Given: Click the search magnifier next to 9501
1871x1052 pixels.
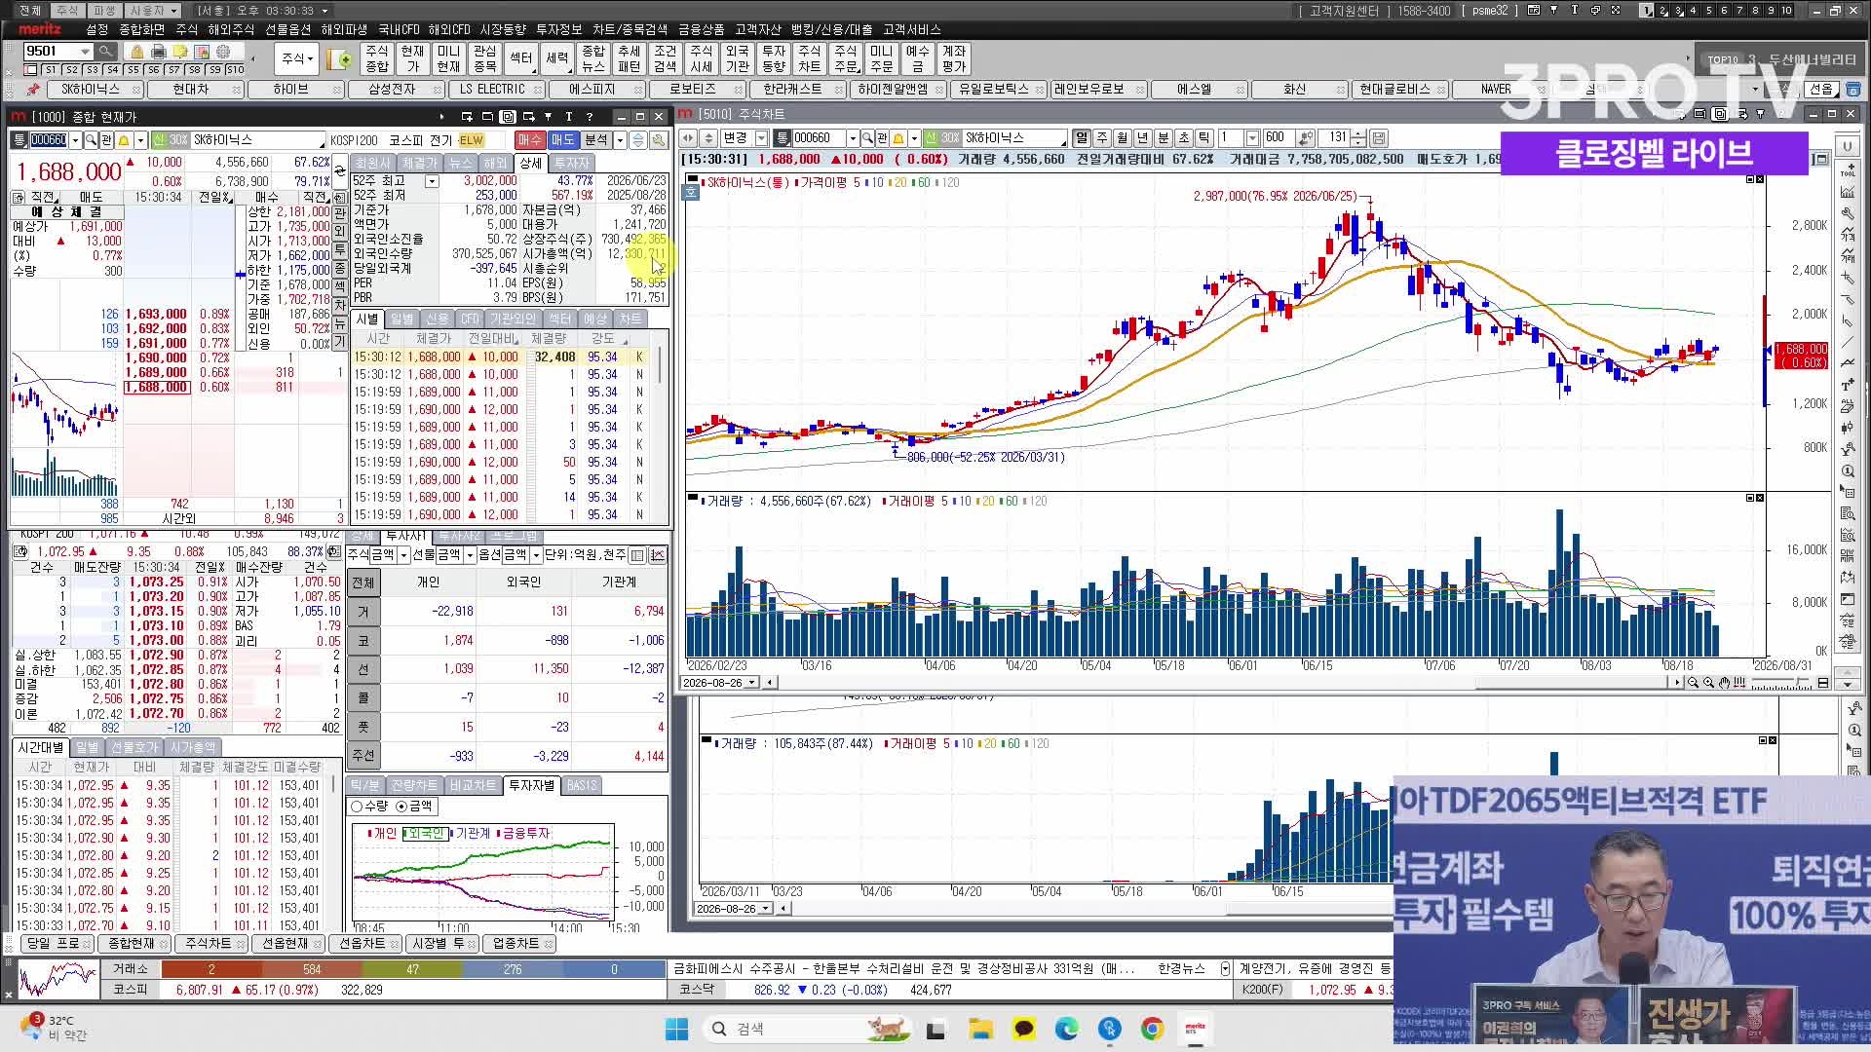Looking at the screenshot, I should click(105, 51).
